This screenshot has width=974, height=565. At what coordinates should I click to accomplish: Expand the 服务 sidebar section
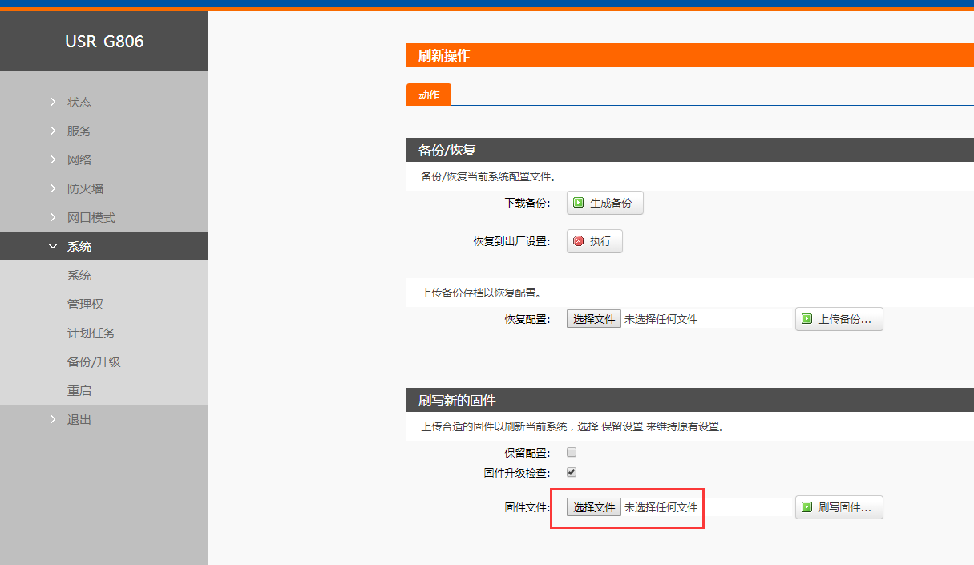tap(79, 131)
